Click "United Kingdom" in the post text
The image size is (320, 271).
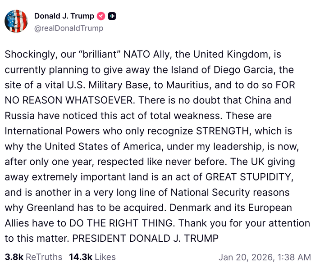pos(232,54)
